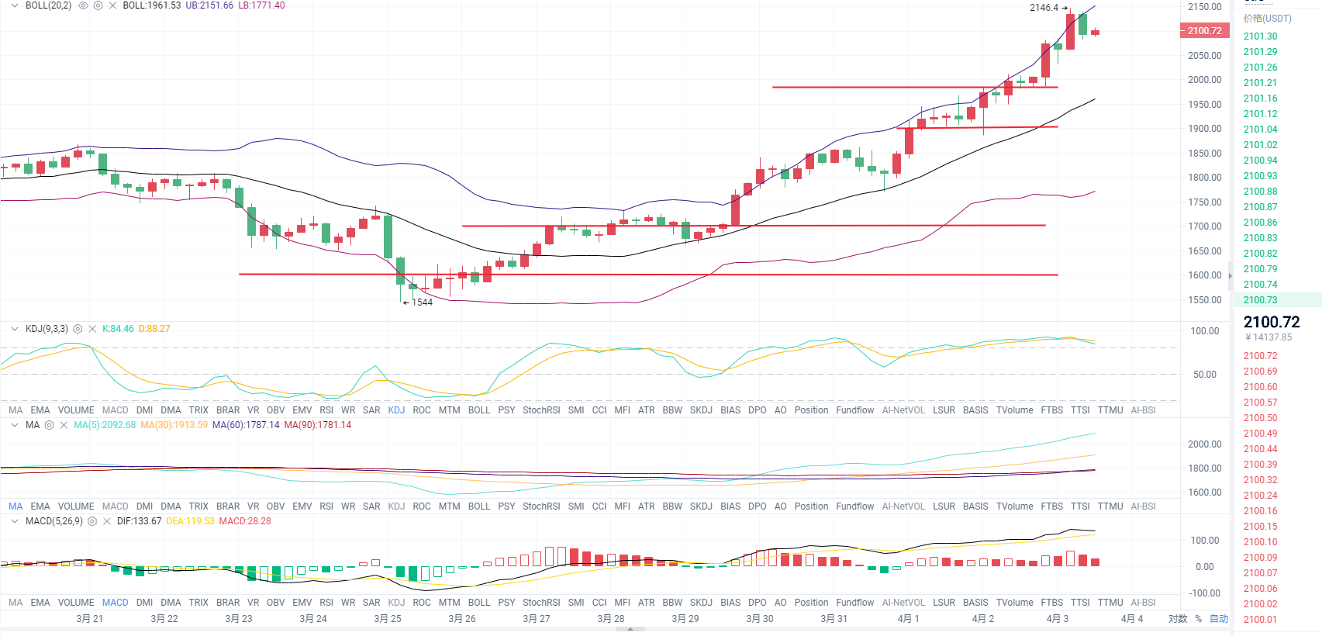Image resolution: width=1322 pixels, height=636 pixels.
Task: Select SAR tab in the MA panel row
Action: coord(371,506)
